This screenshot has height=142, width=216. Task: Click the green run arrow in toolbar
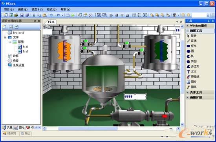tap(73, 15)
